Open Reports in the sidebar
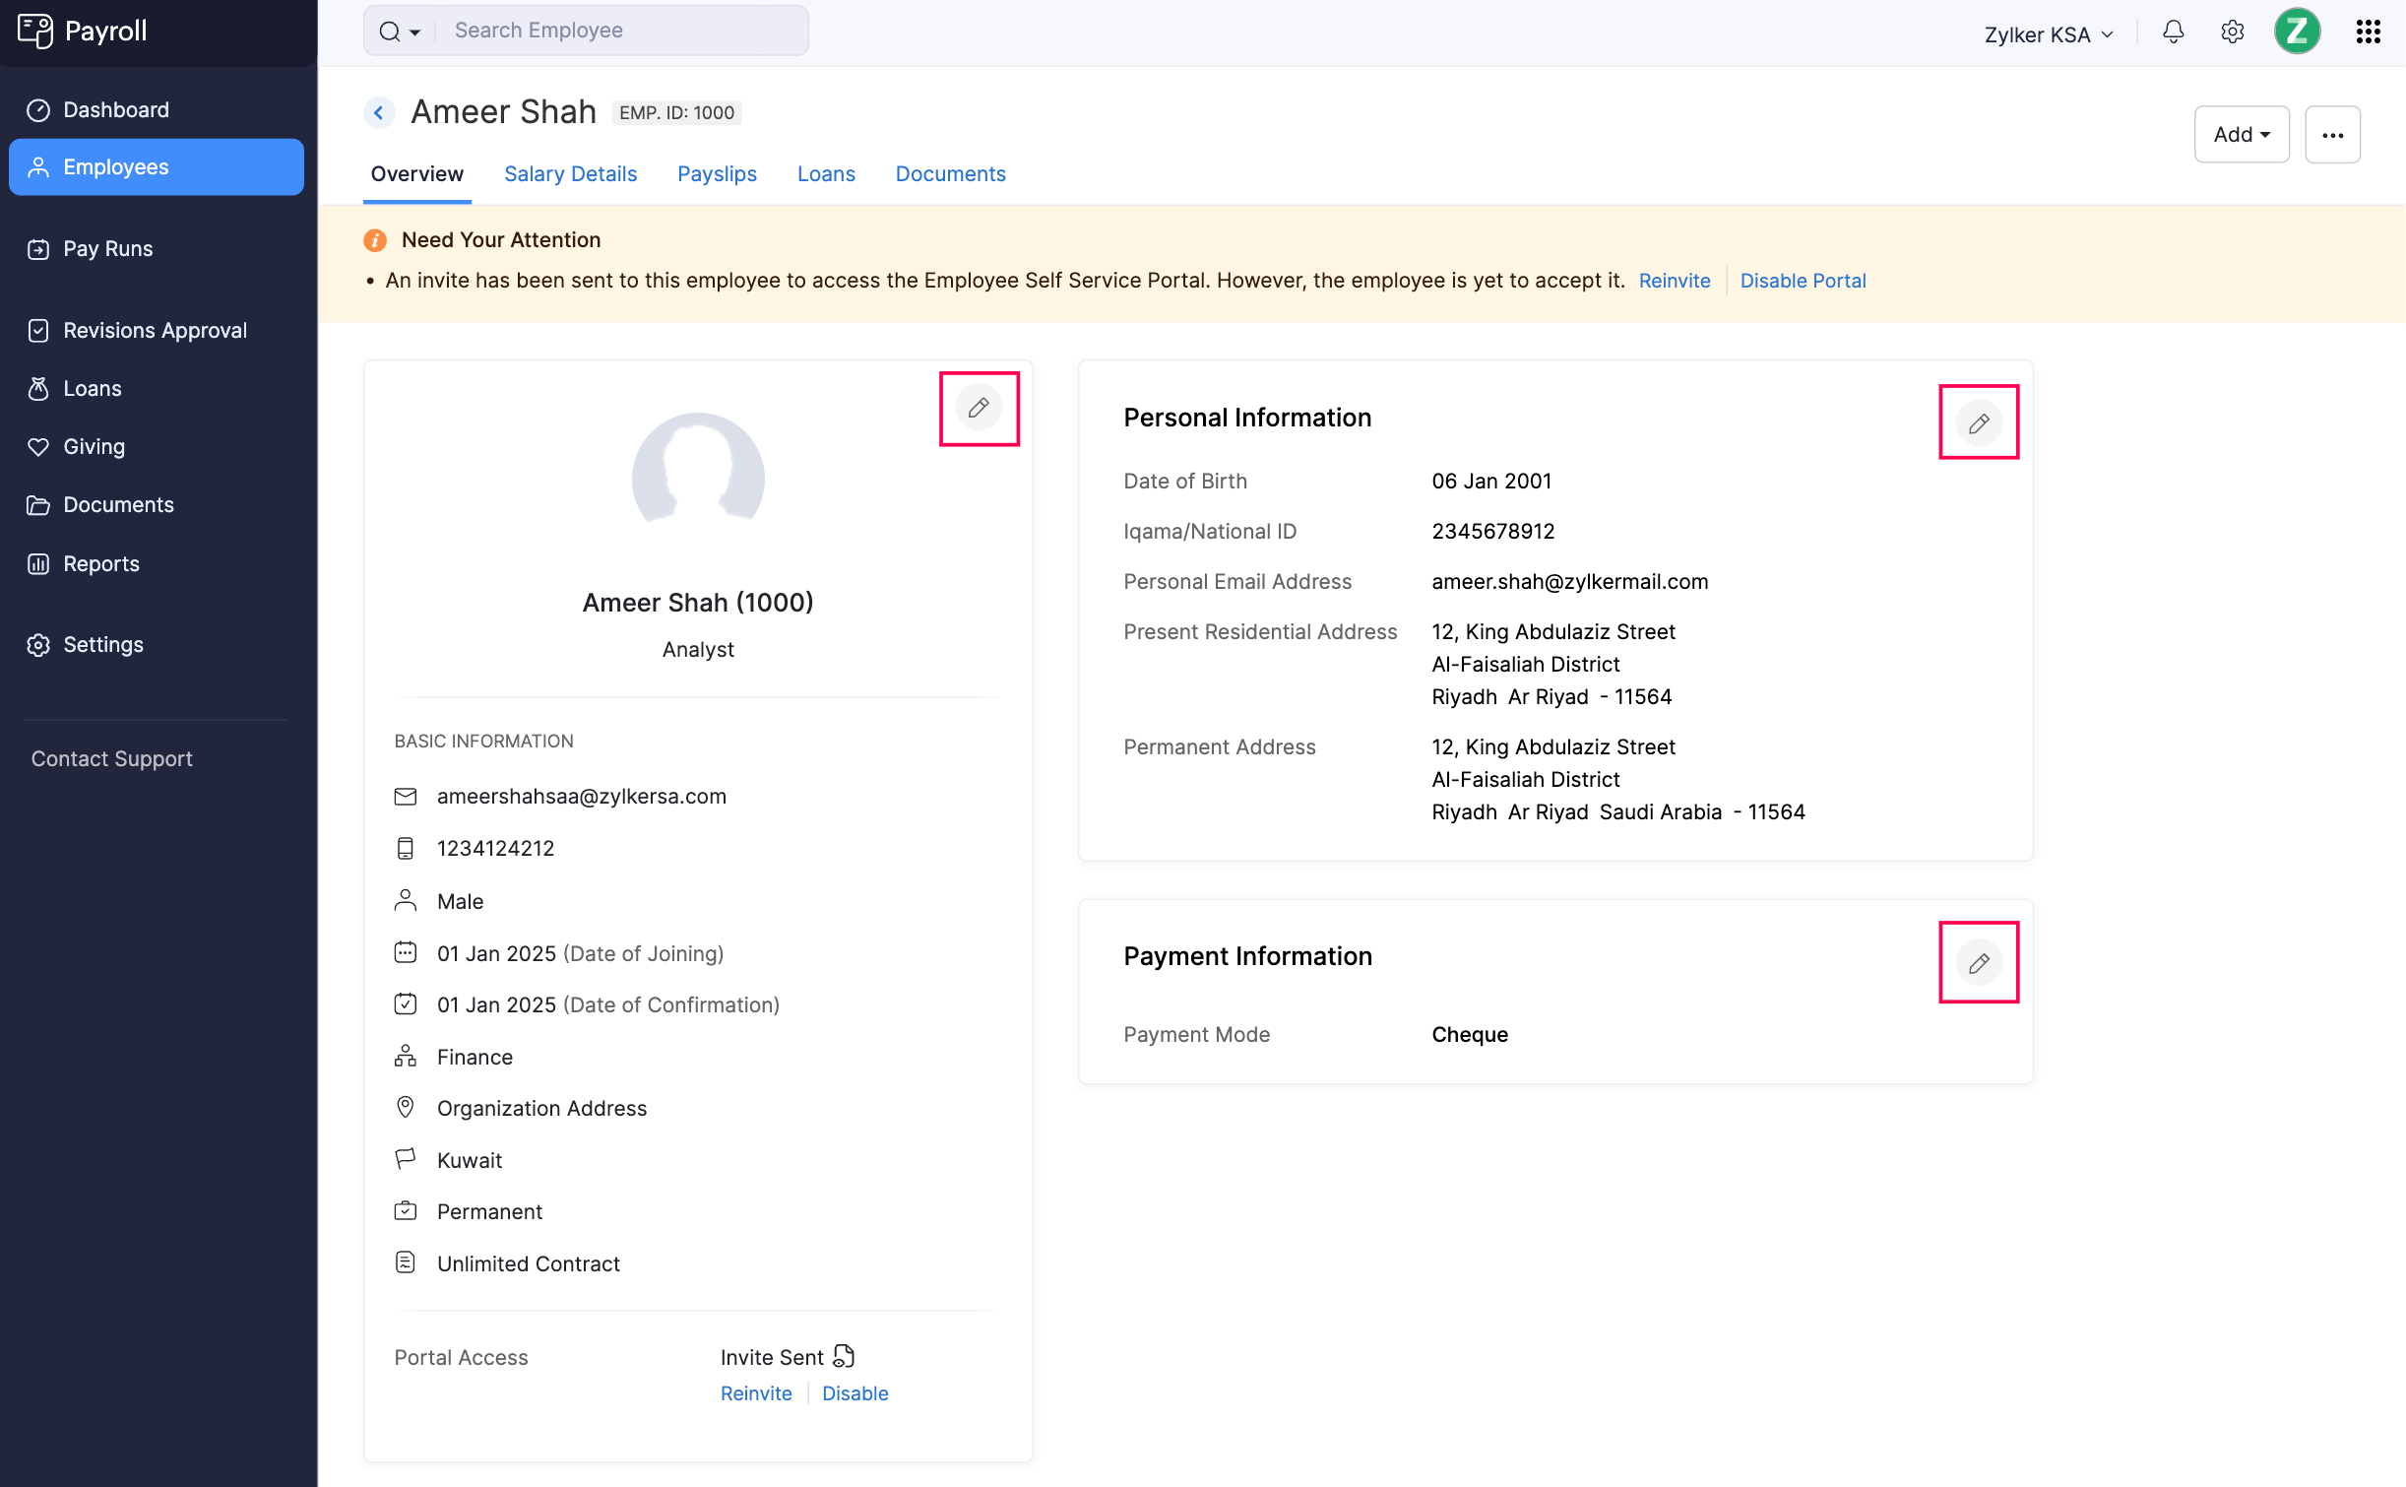 [x=157, y=563]
